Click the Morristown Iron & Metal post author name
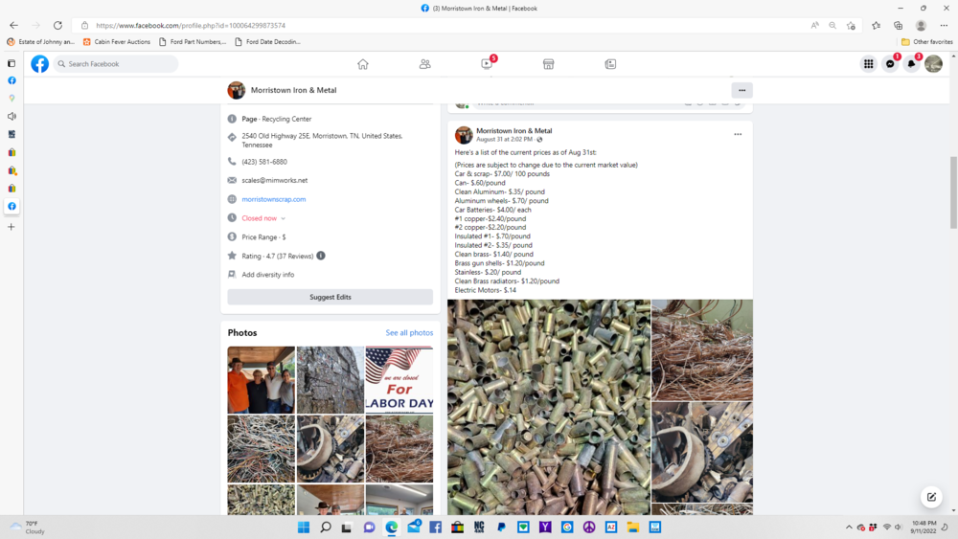The width and height of the screenshot is (958, 539). pyautogui.click(x=513, y=130)
